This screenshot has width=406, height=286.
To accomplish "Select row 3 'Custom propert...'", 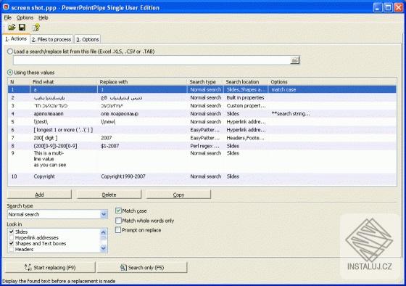I will tap(202, 105).
